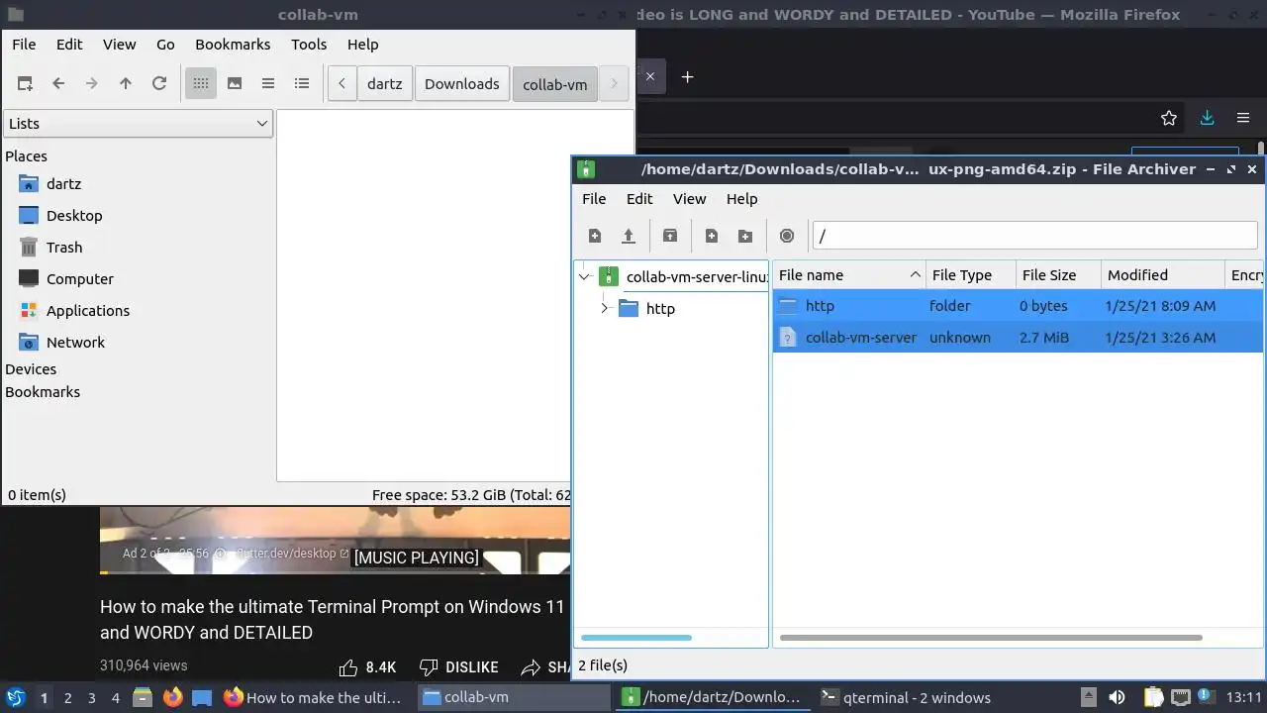Open file manager Help menu

click(362, 45)
